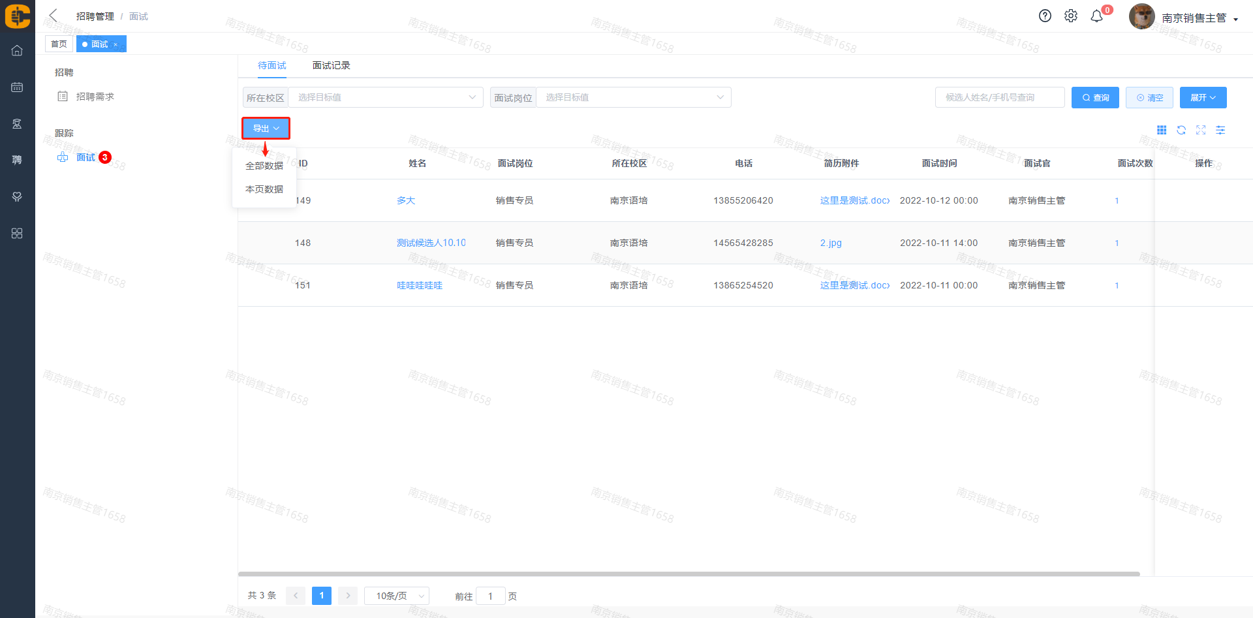Switch to the 面试记录 tab
The height and width of the screenshot is (618, 1253).
pyautogui.click(x=331, y=65)
